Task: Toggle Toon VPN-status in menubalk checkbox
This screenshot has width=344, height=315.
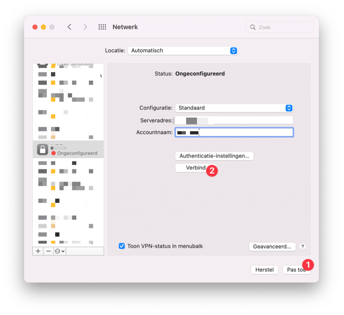Action: (x=122, y=246)
